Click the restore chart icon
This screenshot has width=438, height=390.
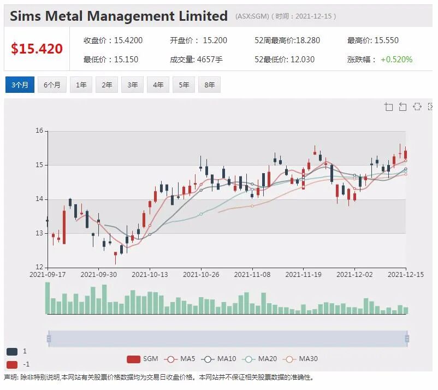pyautogui.click(x=417, y=107)
